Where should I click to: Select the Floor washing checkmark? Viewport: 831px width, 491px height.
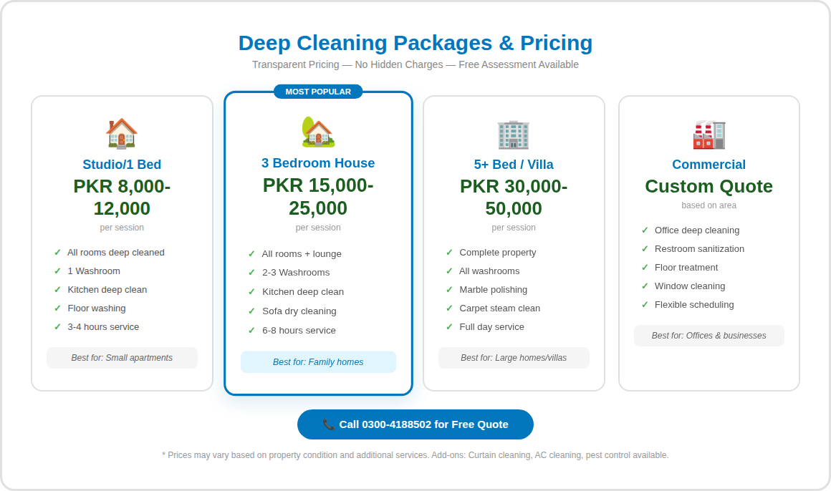click(57, 308)
